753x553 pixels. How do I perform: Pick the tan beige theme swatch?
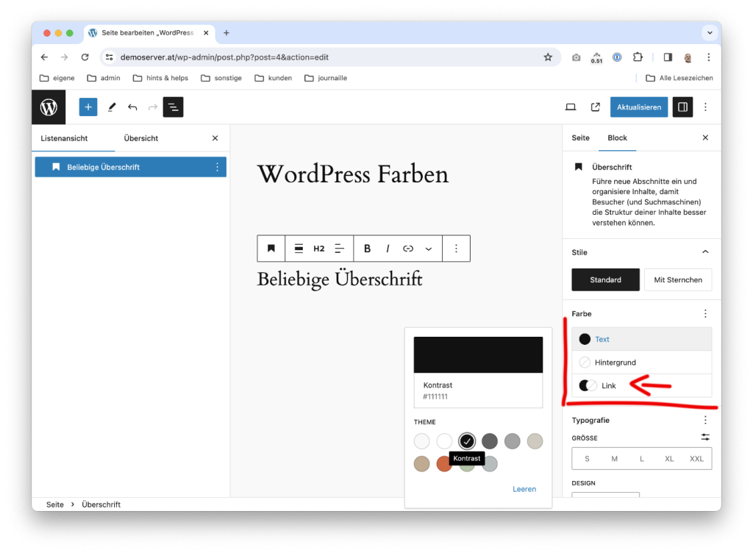tap(421, 464)
